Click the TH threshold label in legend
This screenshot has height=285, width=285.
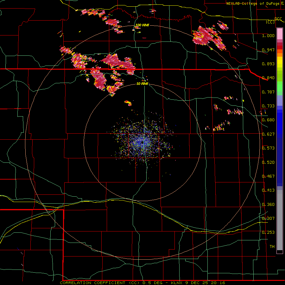click(272, 246)
